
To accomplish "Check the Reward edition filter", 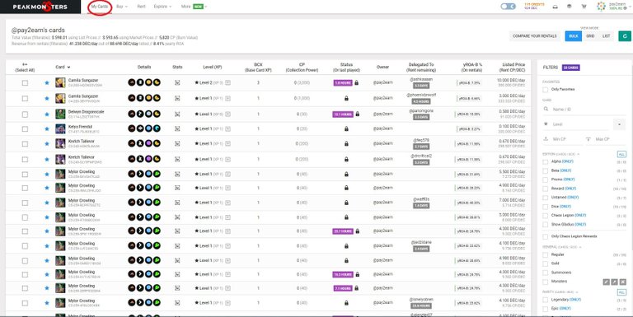I will (x=546, y=189).
